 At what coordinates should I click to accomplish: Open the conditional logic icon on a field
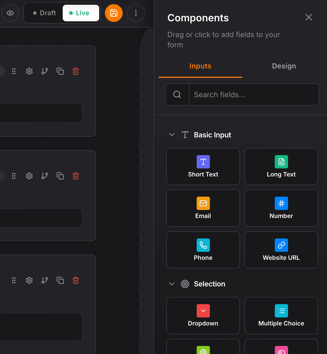44,71
